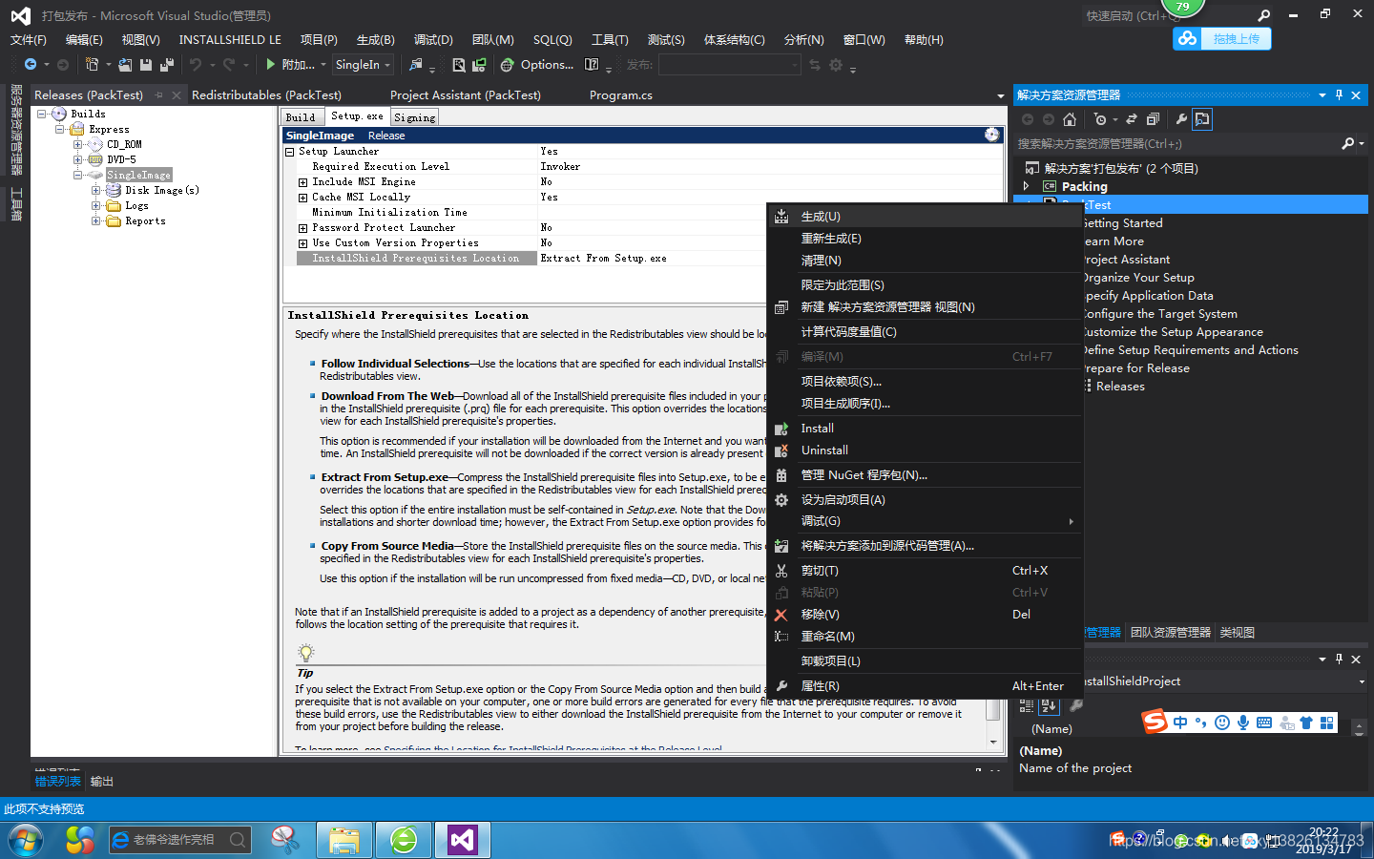Click the pending changes filter clock icon
The image size is (1374, 859).
click(x=1101, y=119)
